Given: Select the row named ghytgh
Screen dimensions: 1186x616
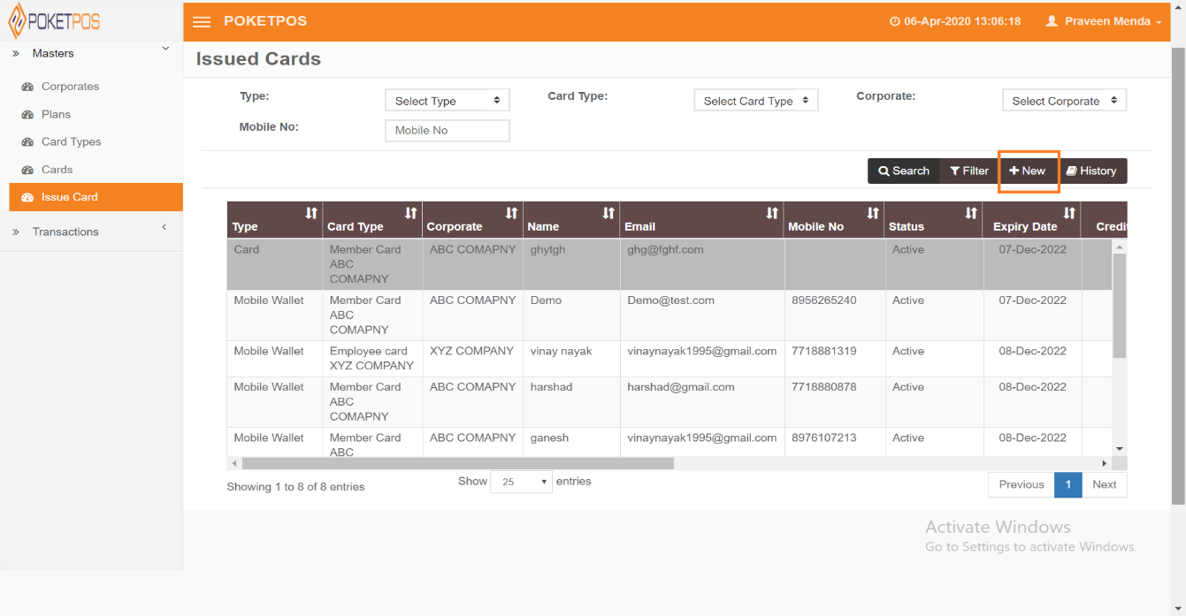Looking at the screenshot, I should (669, 264).
